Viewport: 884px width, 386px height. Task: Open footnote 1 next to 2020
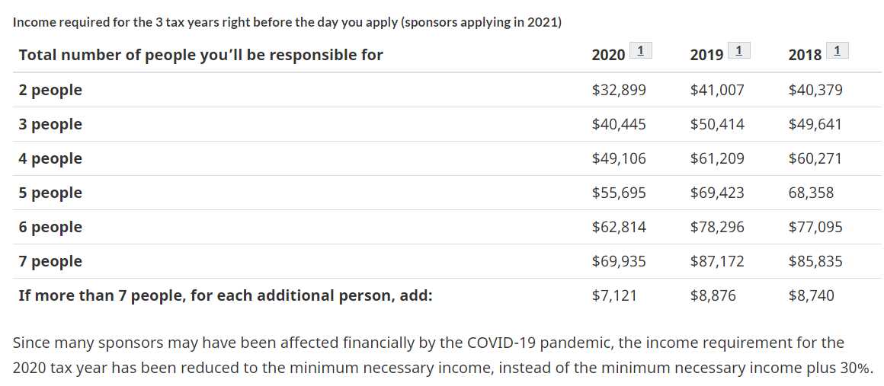(640, 51)
